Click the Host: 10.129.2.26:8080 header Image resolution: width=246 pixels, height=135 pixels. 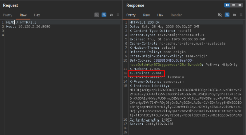point(28,27)
